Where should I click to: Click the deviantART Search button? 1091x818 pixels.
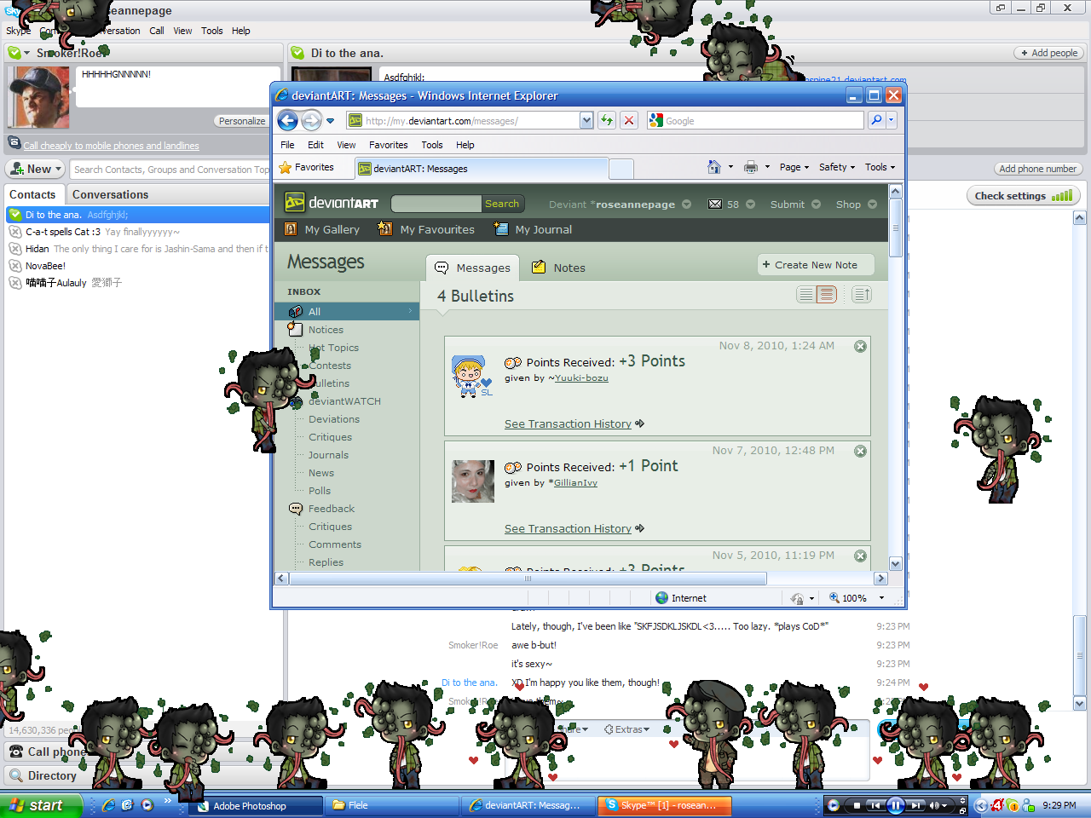(x=502, y=204)
